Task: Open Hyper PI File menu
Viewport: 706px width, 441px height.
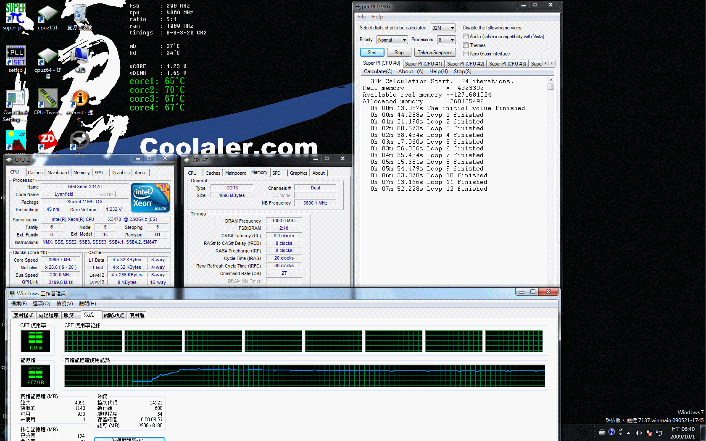Action: (362, 17)
